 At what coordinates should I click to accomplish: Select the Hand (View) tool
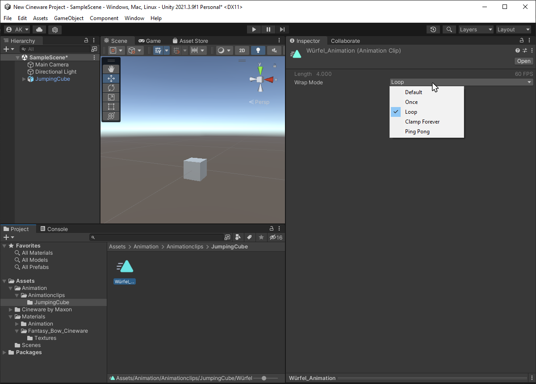pos(111,69)
